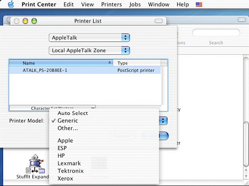Open the Local AppleTalk Zone dropdown
The image size is (249, 186).
tap(89, 50)
